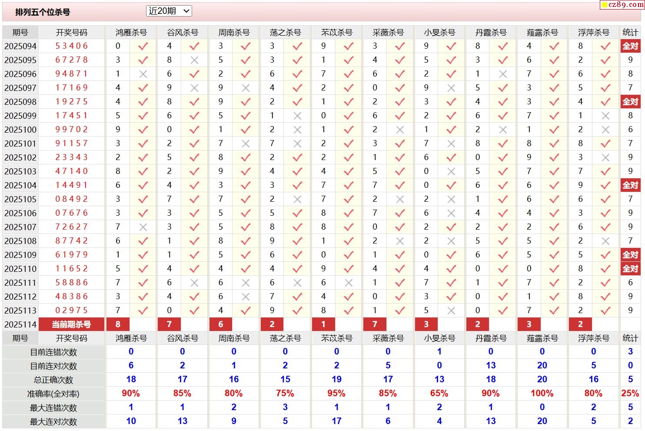645x431 pixels.
Task: Click the cross mark for 丹霞杀号 in row 2025096
Action: click(503, 74)
